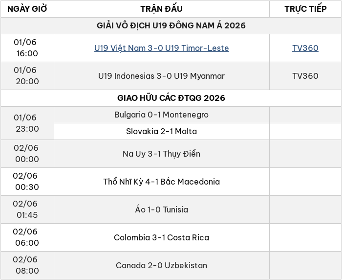Click the Thổ Nhĩ Kỳ 4-1 Bắc Macedonia match
This screenshot has width=342, height=280.
[161, 182]
